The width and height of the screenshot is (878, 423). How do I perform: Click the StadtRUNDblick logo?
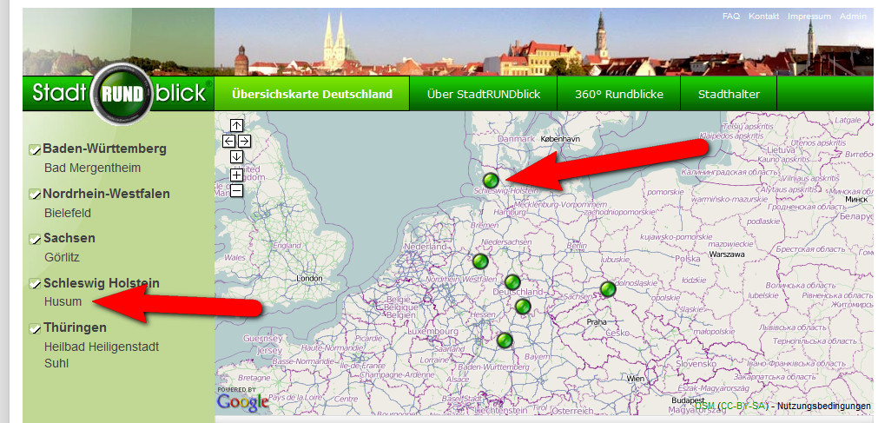pos(119,93)
